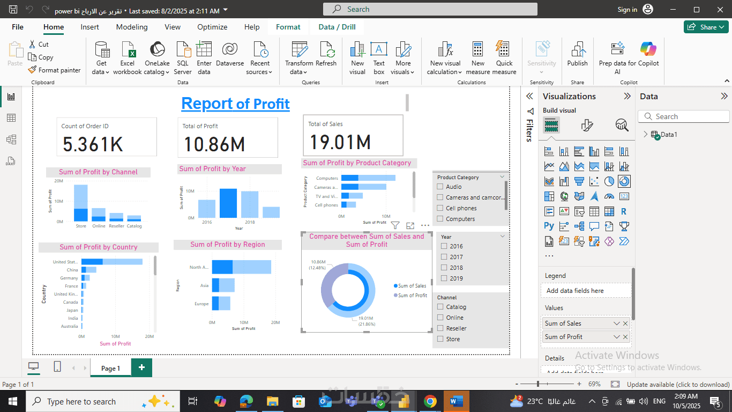The image size is (732, 412).
Task: Open Model view in left sidebar
Action: [11, 139]
